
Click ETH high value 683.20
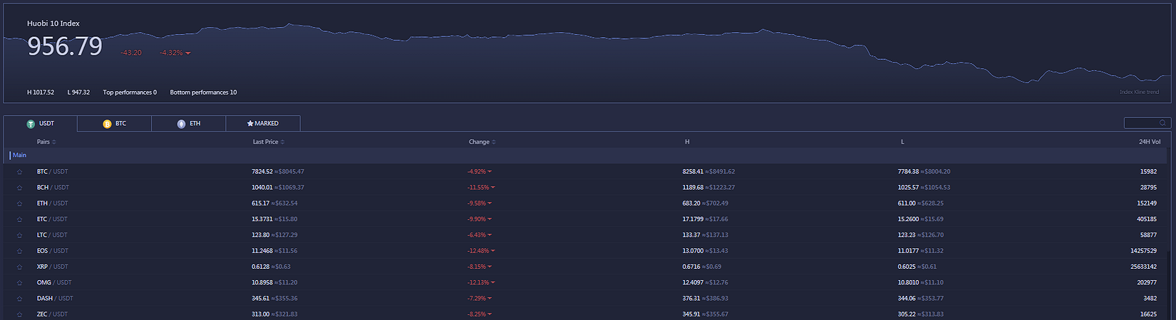(691, 203)
